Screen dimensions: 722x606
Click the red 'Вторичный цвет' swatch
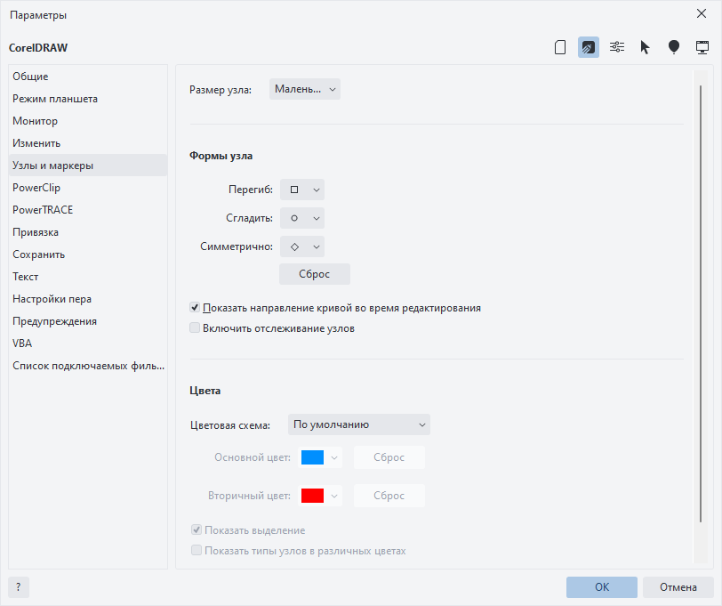point(312,496)
